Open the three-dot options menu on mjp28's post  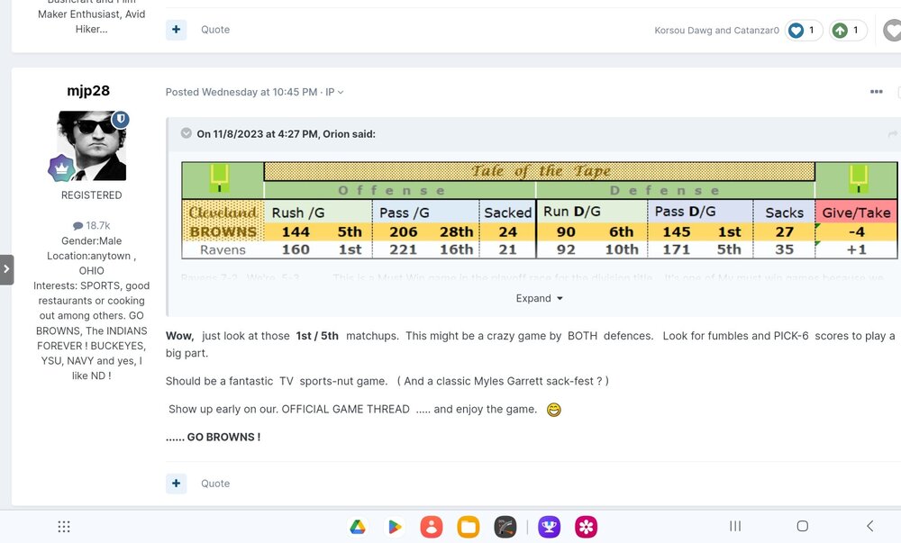(x=877, y=92)
